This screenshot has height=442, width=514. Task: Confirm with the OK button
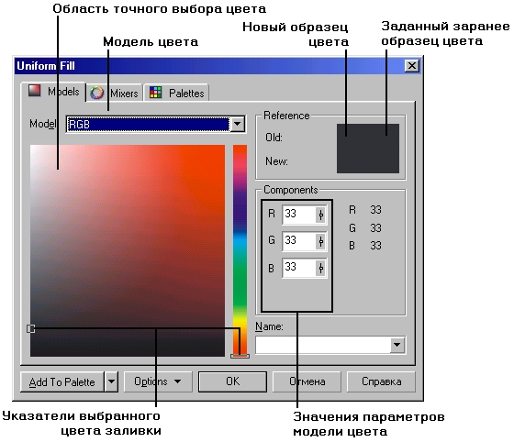(x=232, y=381)
